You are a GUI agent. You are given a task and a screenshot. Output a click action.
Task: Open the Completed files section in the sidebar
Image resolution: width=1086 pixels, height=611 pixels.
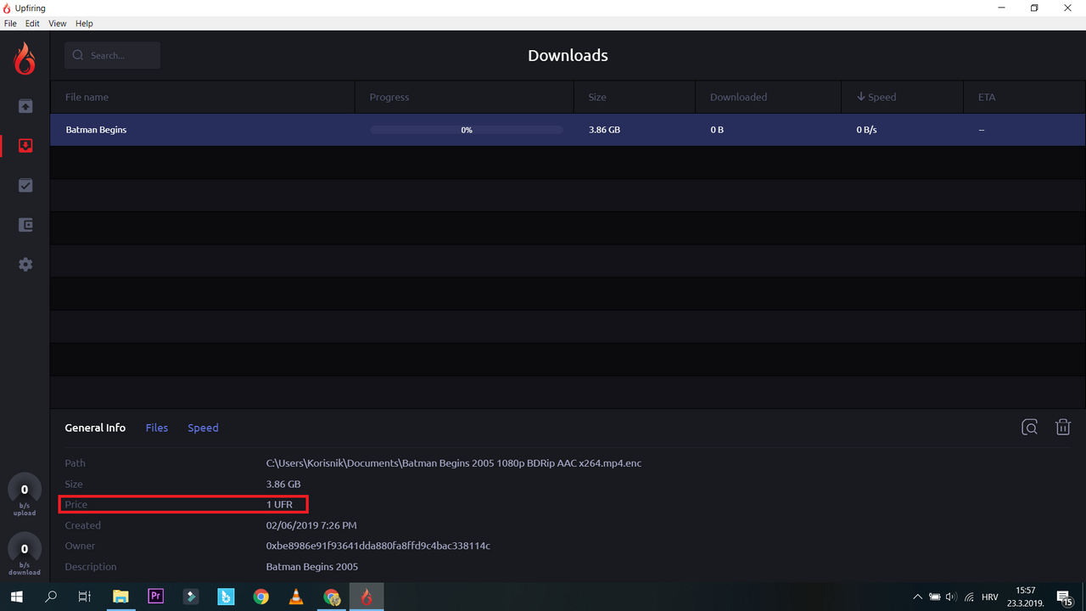25,185
